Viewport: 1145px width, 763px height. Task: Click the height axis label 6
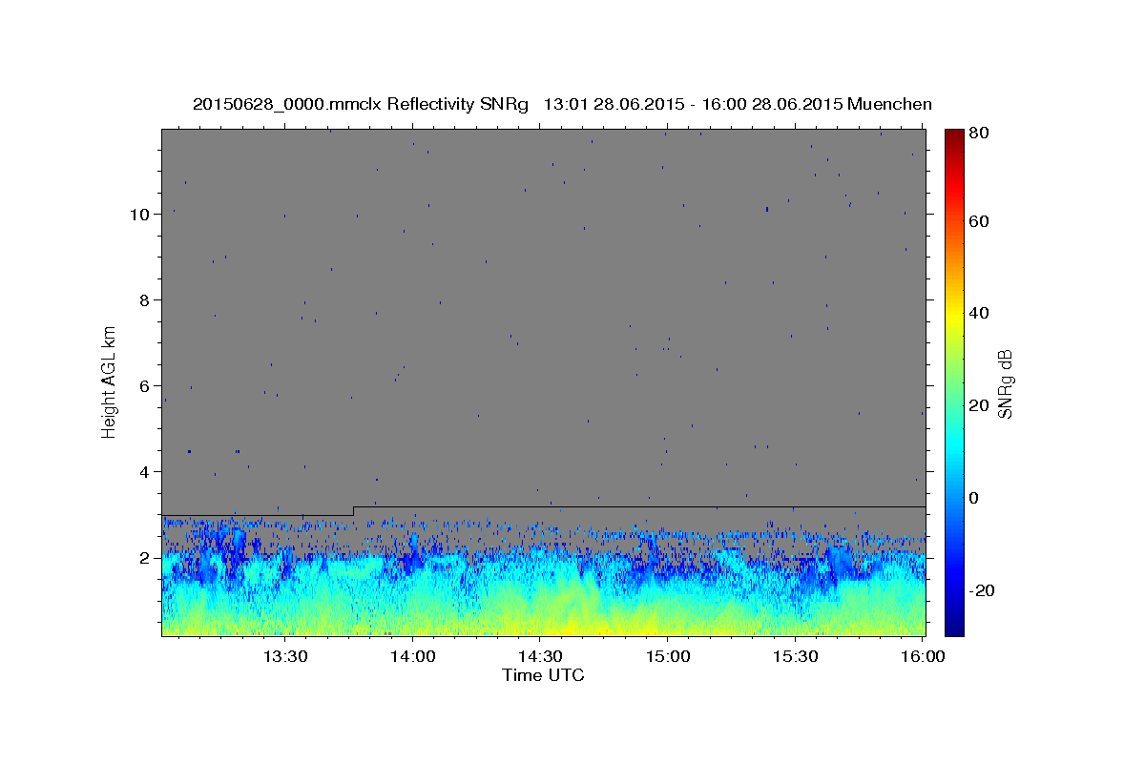pos(145,386)
